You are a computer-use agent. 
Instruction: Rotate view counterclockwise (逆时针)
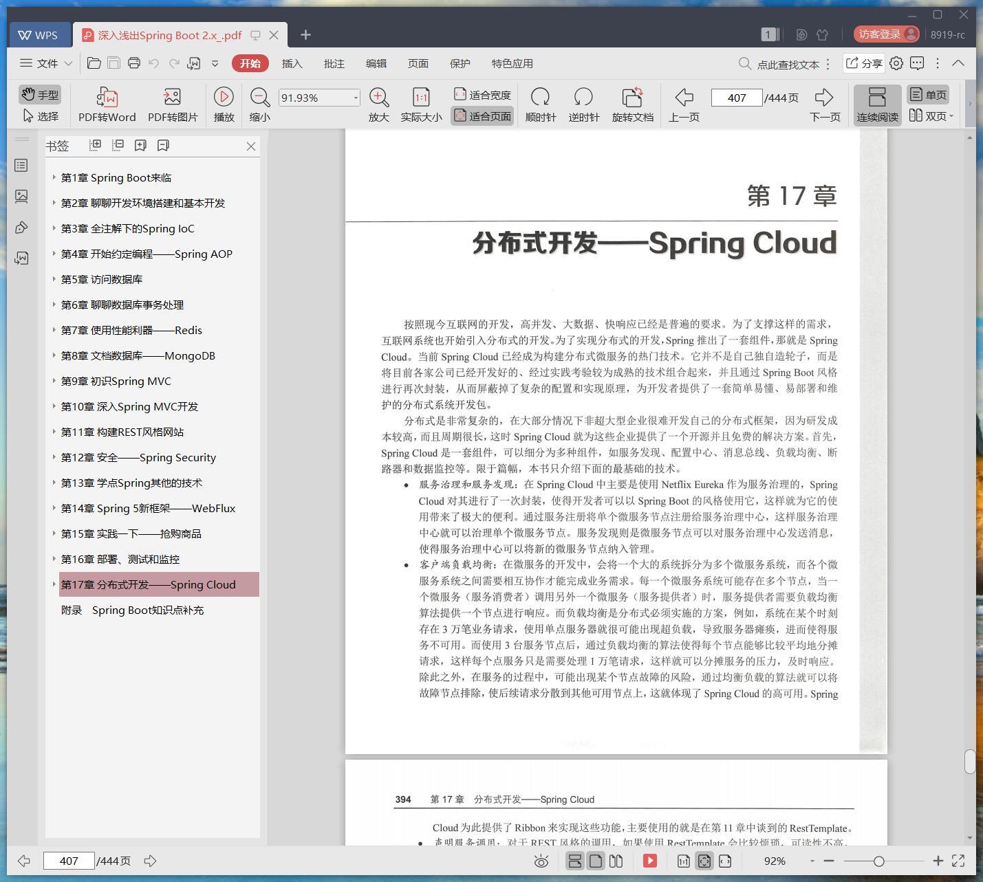583,104
